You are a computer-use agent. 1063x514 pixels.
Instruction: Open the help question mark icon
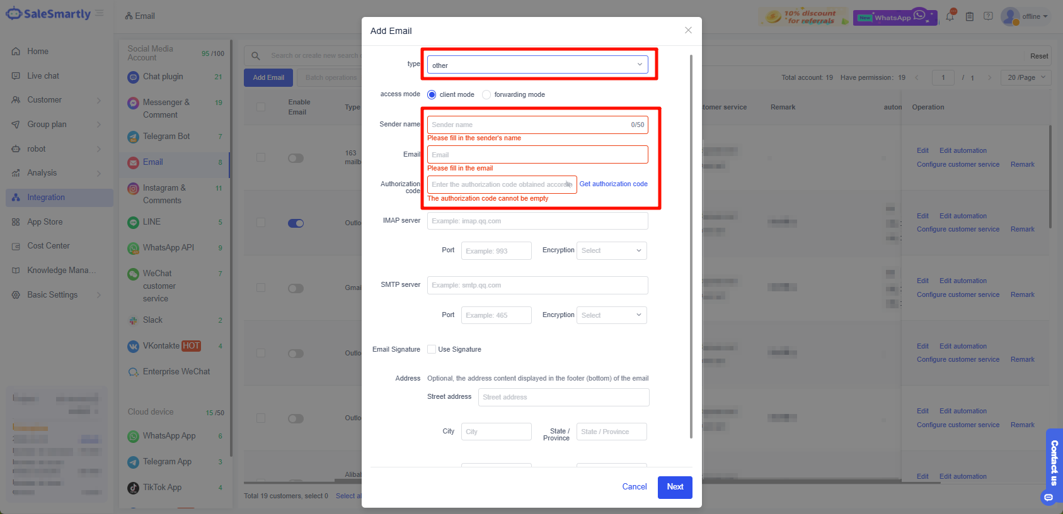(989, 16)
